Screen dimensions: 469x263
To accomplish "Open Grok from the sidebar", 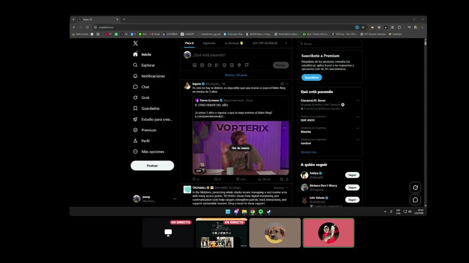I will [141, 98].
